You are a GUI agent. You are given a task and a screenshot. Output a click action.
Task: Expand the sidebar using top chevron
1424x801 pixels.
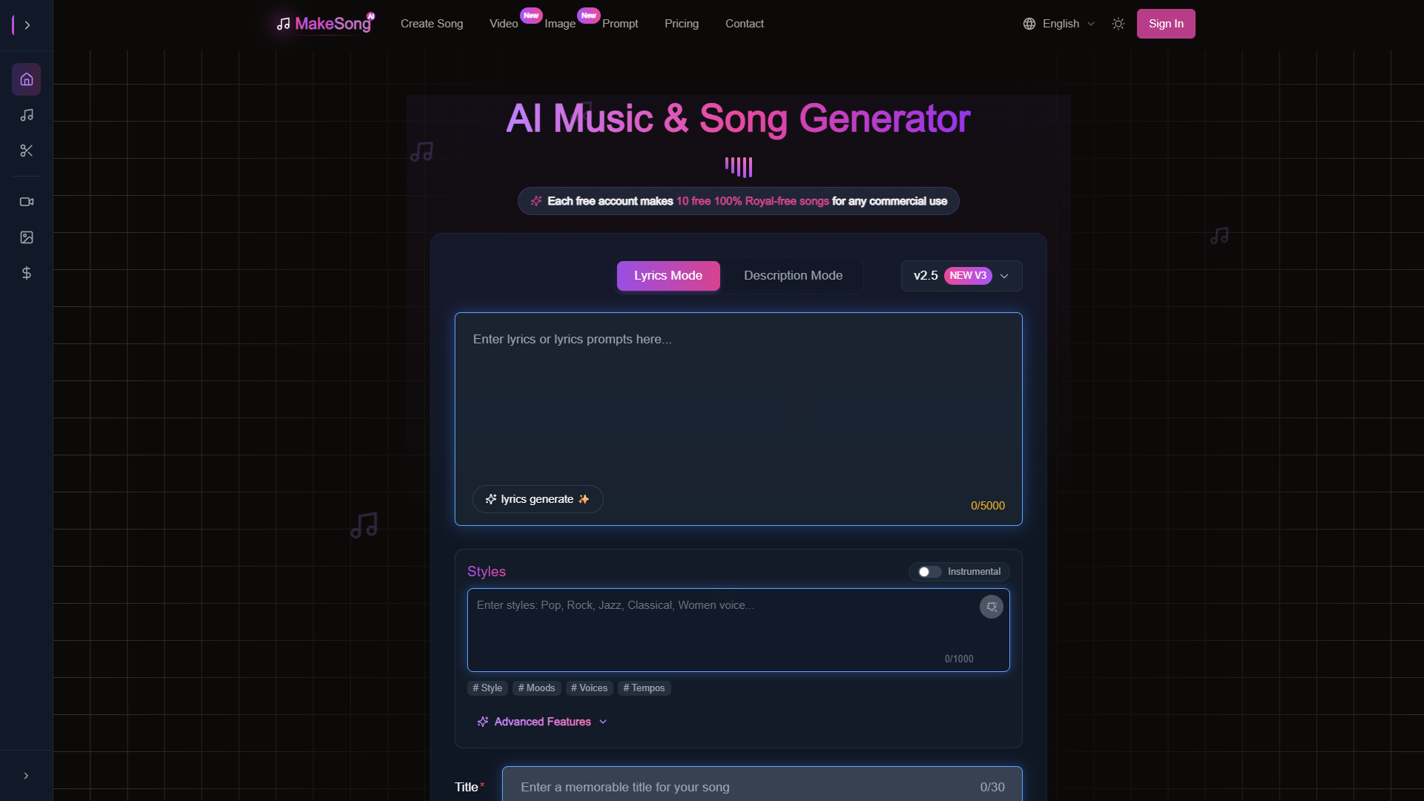27,25
